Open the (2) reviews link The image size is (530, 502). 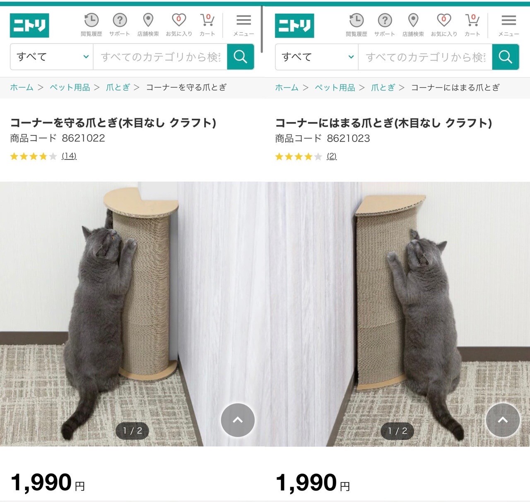point(332,156)
